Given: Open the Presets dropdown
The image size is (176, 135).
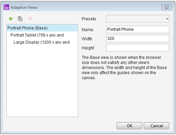Looking at the screenshot, I should coord(138,19).
